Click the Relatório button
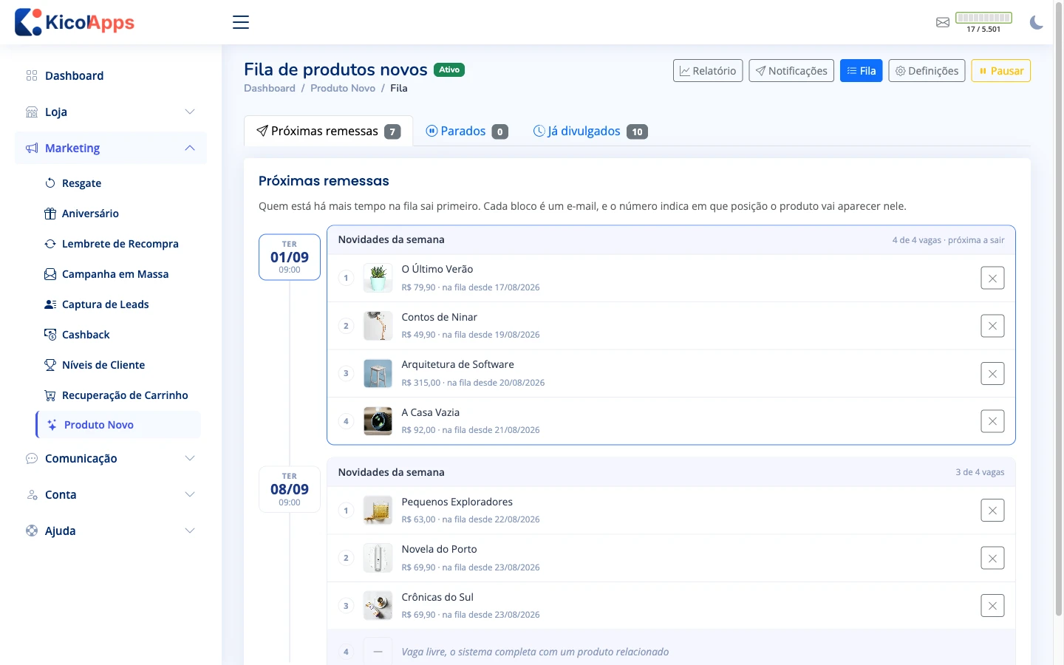The width and height of the screenshot is (1064, 665). pyautogui.click(x=708, y=71)
